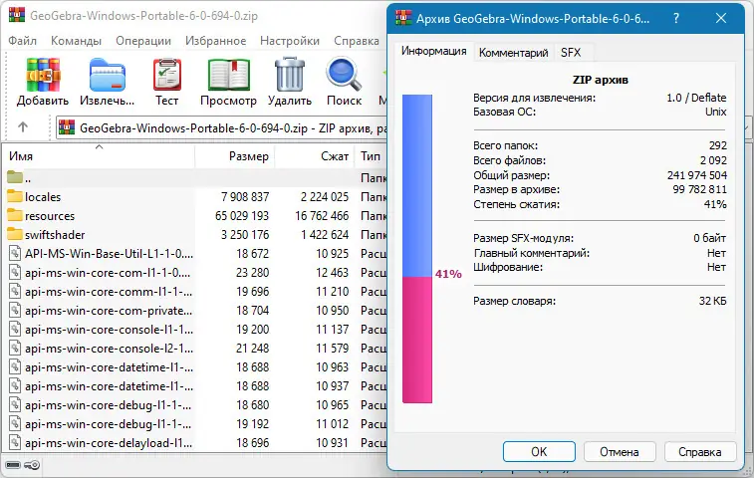Open the Команды menu
This screenshot has height=478, width=754.
[x=76, y=41]
